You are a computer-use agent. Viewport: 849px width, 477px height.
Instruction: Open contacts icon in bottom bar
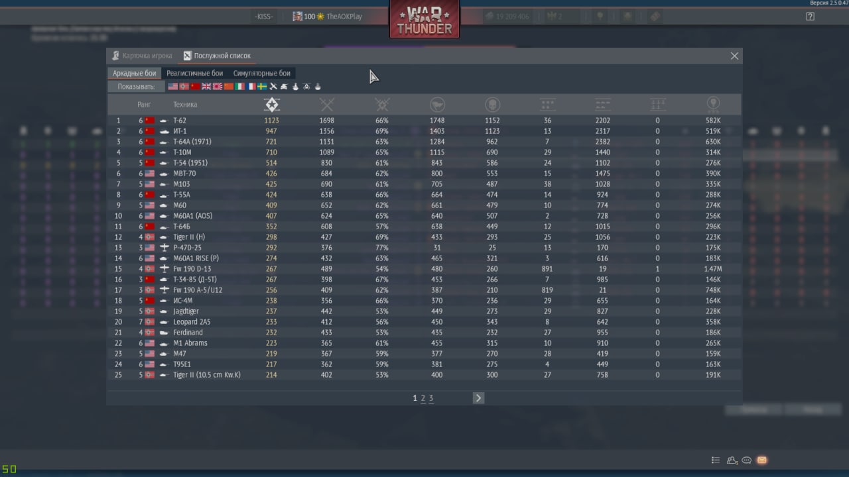coord(732,460)
